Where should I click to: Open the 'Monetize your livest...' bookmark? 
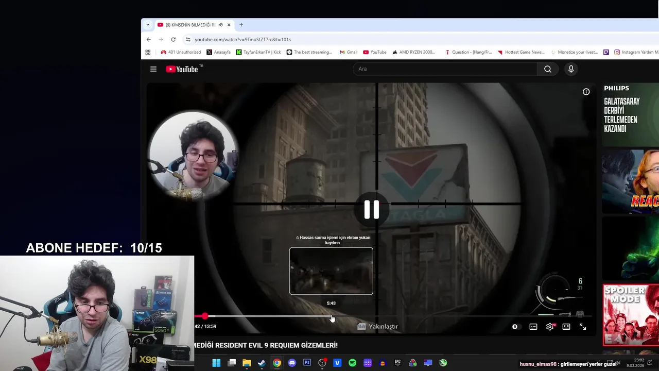click(575, 52)
